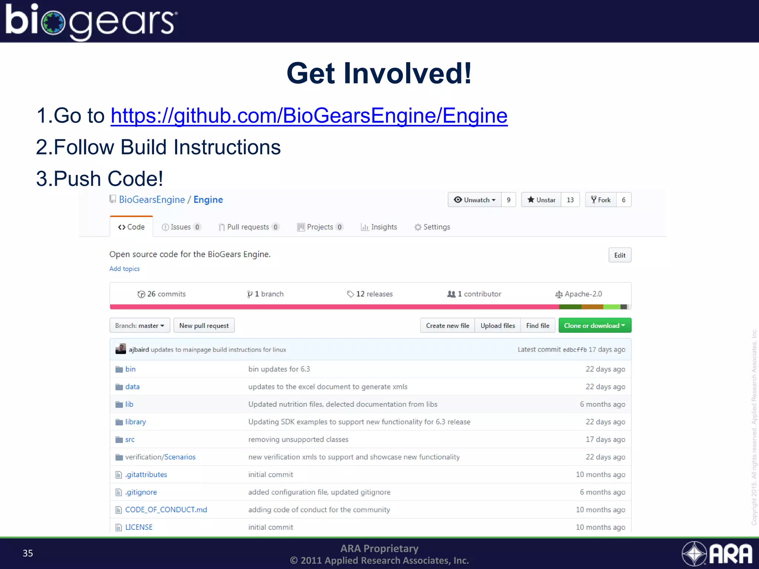Click the Edit description button

click(620, 255)
